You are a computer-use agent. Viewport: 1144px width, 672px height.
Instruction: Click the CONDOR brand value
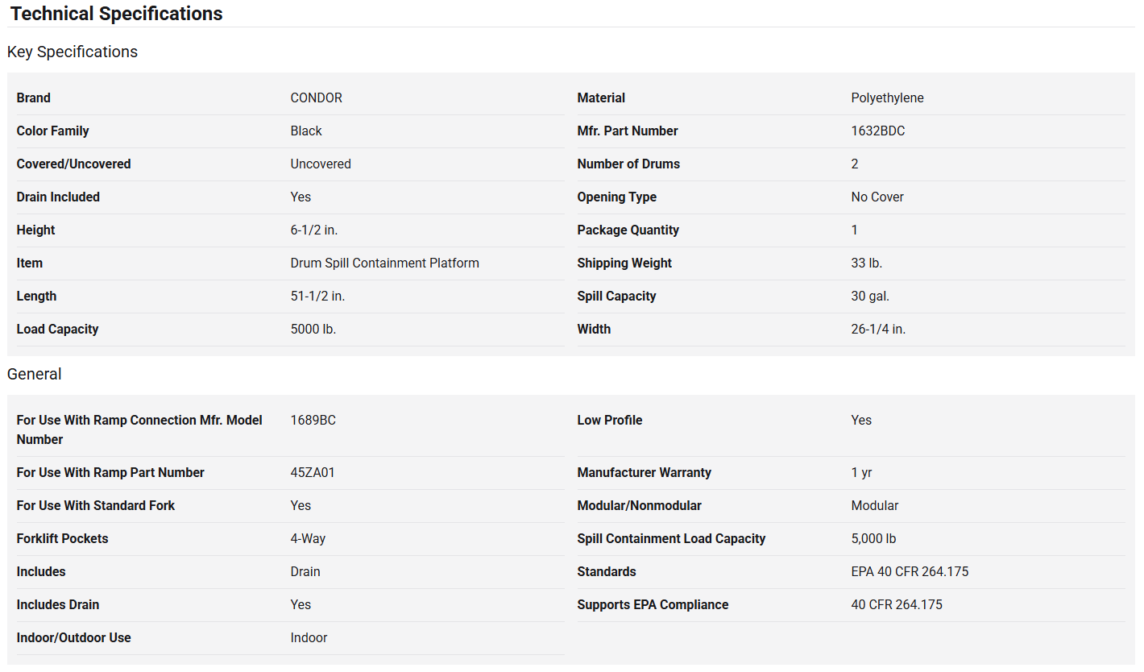tap(317, 97)
